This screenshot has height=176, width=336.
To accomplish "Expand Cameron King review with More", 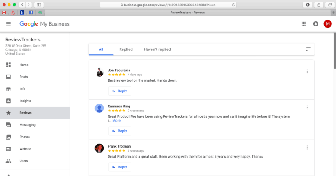I will (116, 121).
